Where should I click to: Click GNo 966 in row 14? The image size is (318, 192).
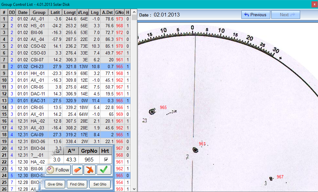(x=119, y=107)
